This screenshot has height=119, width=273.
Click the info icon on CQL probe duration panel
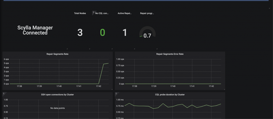tap(116, 94)
